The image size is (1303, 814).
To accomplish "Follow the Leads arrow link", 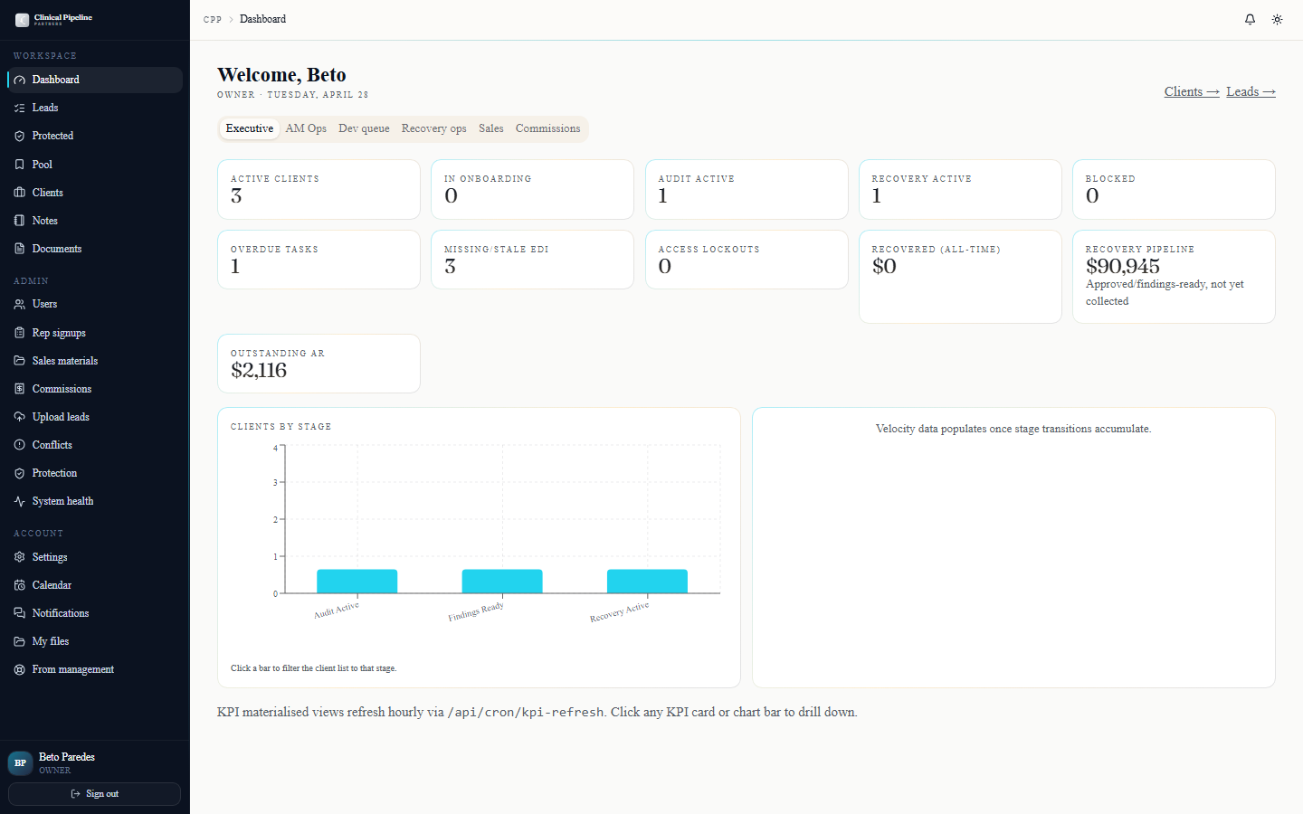I will [1251, 91].
